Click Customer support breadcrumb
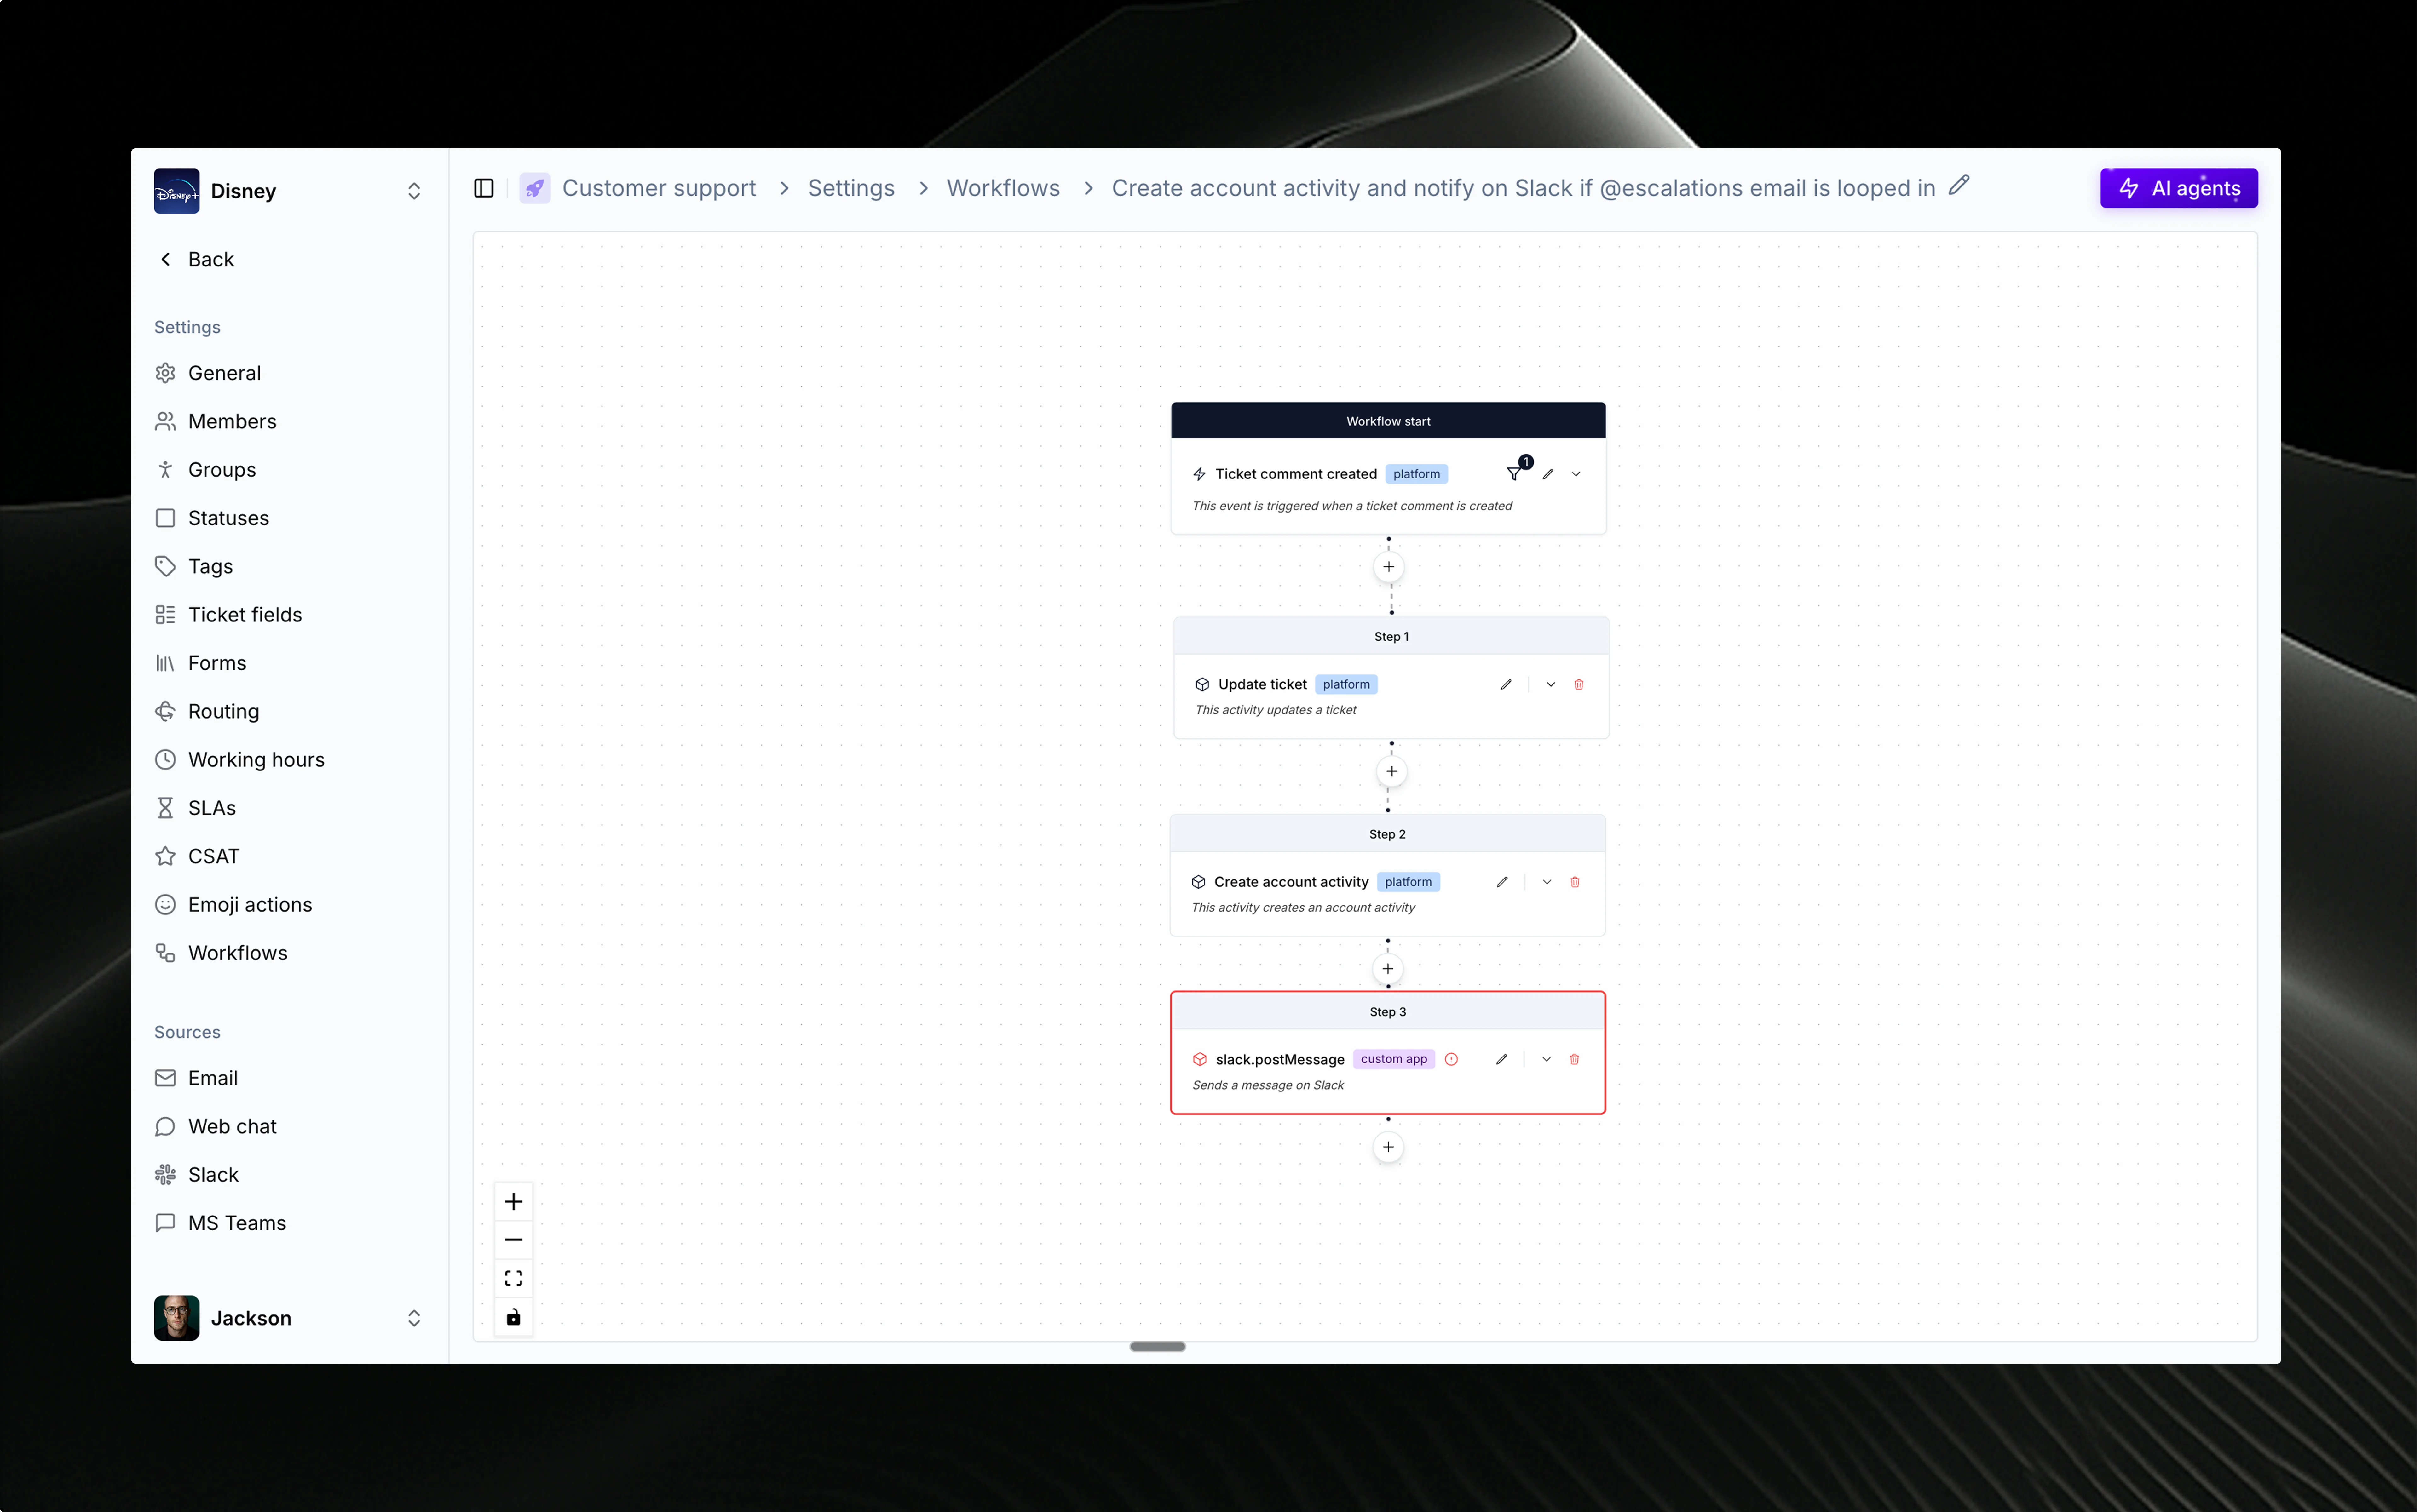 click(x=659, y=188)
